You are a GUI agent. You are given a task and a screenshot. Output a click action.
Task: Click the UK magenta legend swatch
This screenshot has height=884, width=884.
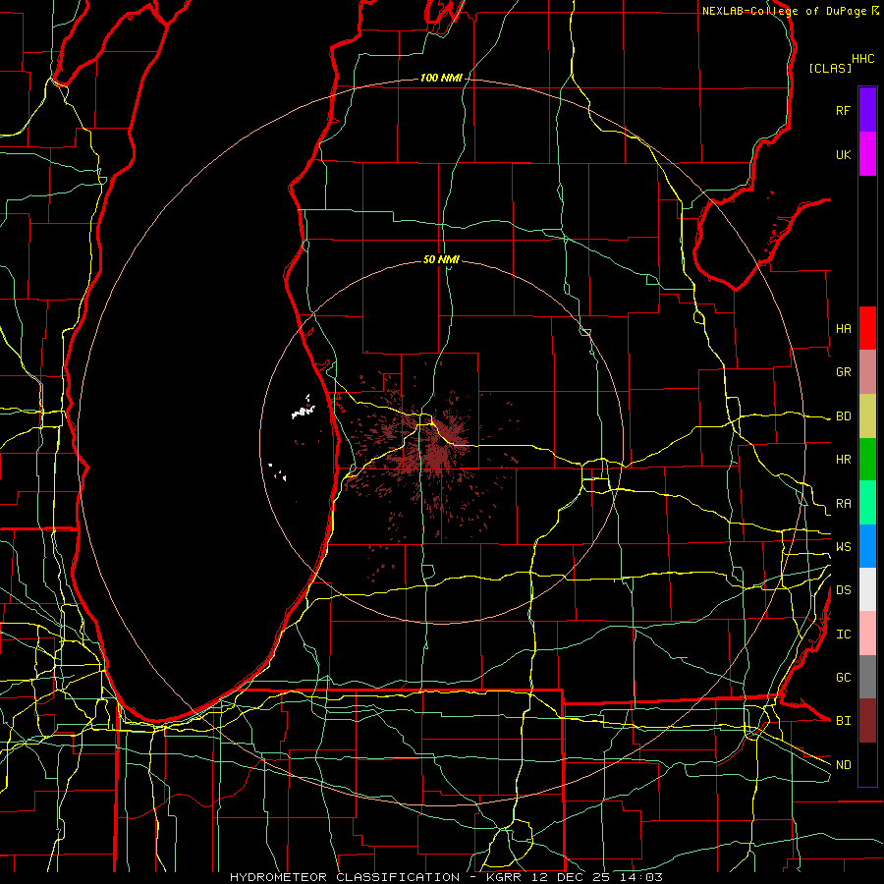point(867,154)
